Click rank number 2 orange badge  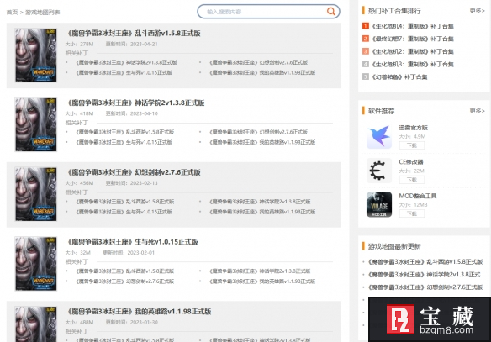coord(366,39)
